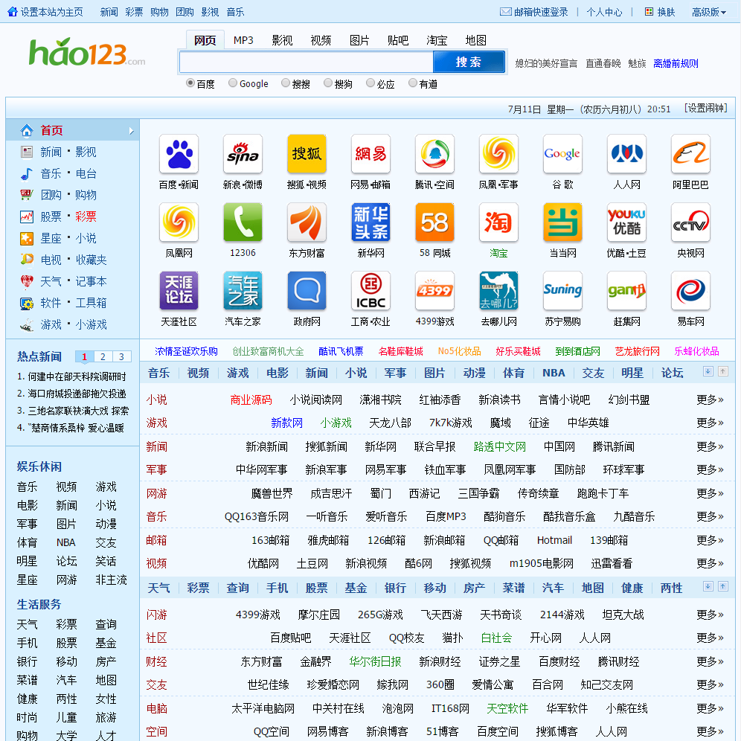The width and height of the screenshot is (741, 741).
Task: Expand the 首页 sidebar item arrow
Action: (x=133, y=129)
